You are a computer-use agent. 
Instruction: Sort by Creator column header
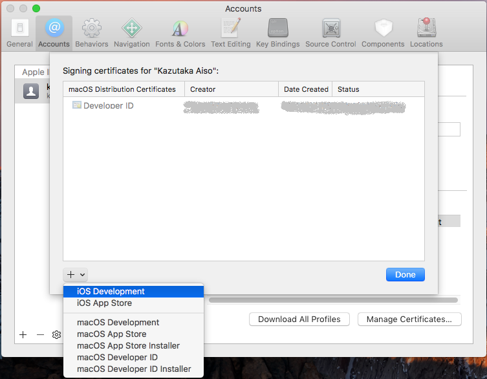click(232, 89)
